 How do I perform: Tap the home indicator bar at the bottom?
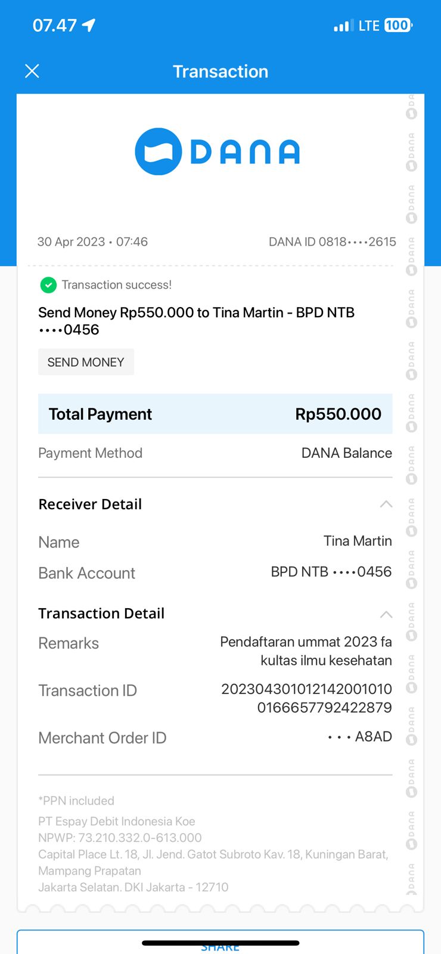pos(220,943)
